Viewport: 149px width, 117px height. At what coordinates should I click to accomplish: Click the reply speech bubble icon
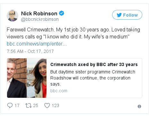click(10, 105)
